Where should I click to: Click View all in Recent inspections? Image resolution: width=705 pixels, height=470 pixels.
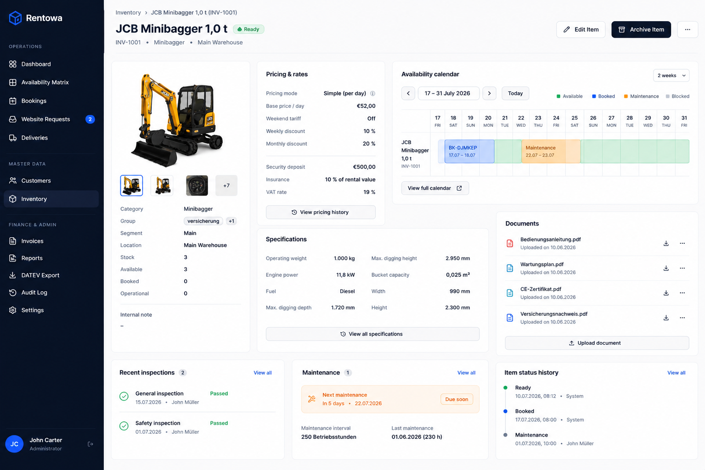point(263,373)
